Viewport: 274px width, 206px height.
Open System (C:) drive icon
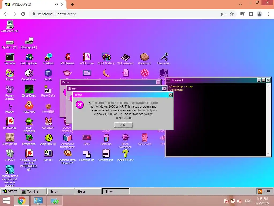click(10, 44)
